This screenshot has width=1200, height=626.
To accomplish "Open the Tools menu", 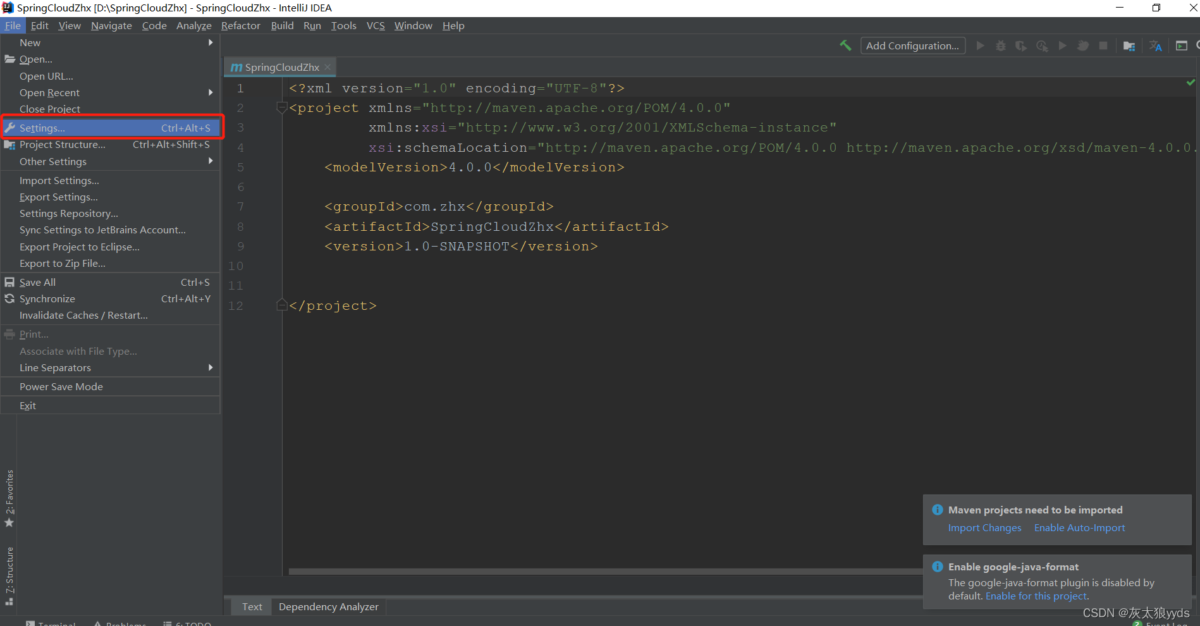I will click(x=343, y=25).
